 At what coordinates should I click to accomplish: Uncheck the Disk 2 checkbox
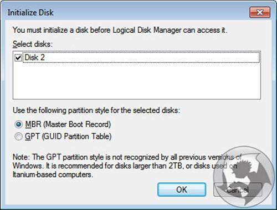coord(18,58)
